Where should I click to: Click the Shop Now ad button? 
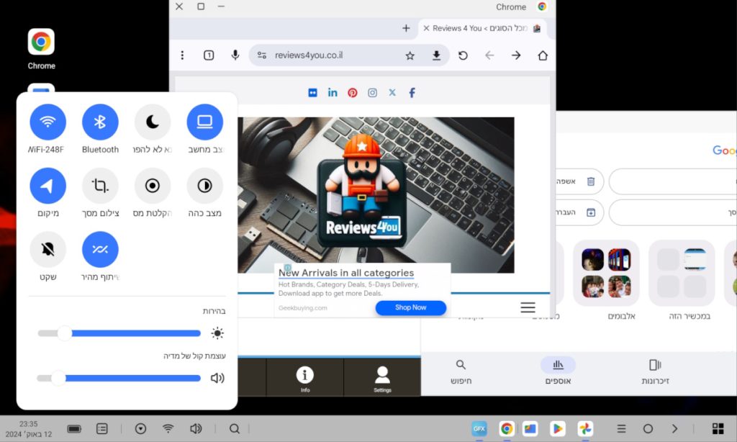pos(410,307)
